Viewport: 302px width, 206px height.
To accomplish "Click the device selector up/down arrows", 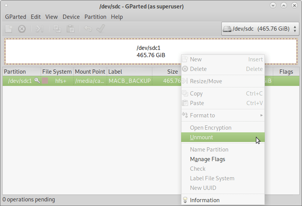I will point(295,29).
